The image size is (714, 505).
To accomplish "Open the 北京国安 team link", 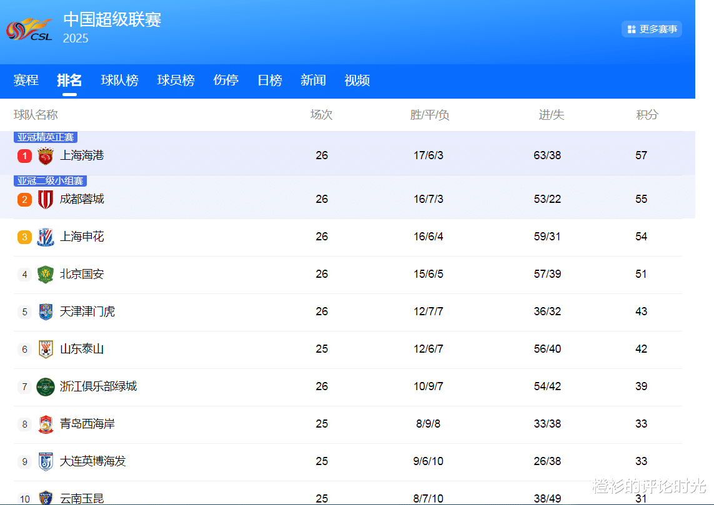I will 82,274.
